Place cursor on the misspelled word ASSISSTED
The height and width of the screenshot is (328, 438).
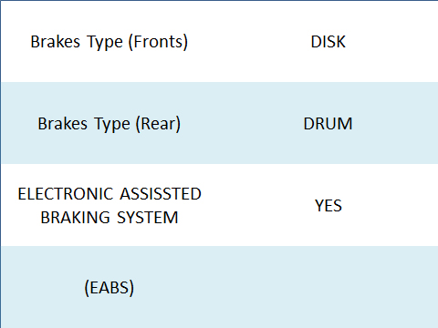[161, 194]
